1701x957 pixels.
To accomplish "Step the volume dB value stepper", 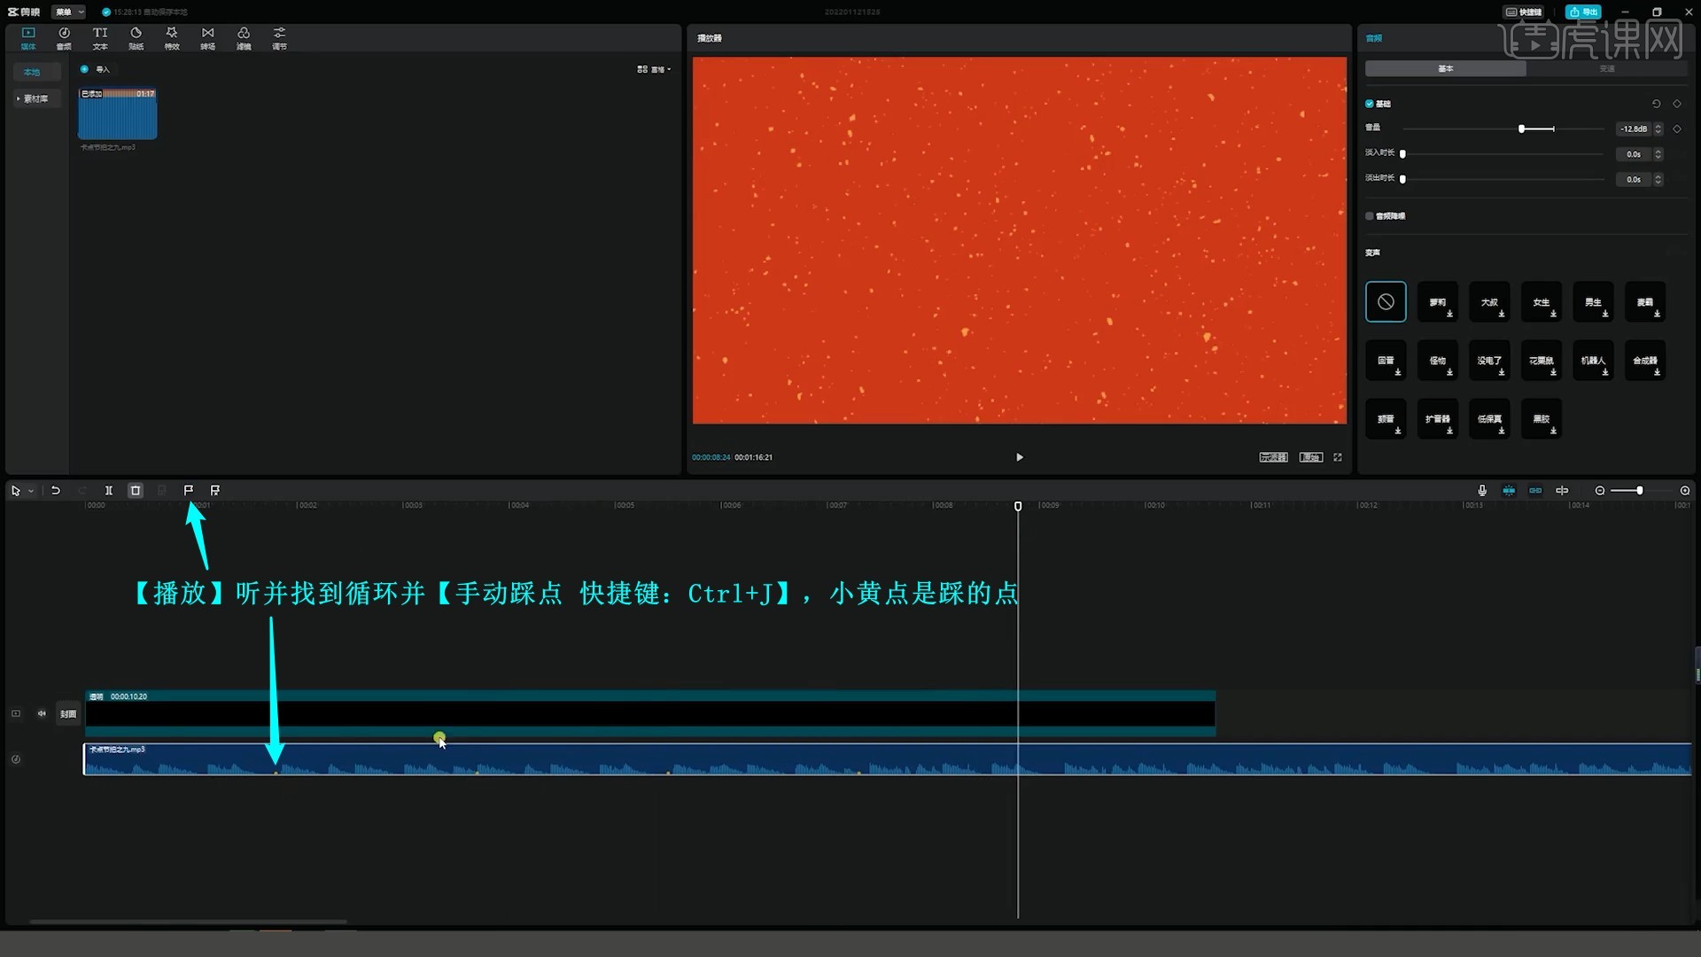I will [x=1658, y=129].
